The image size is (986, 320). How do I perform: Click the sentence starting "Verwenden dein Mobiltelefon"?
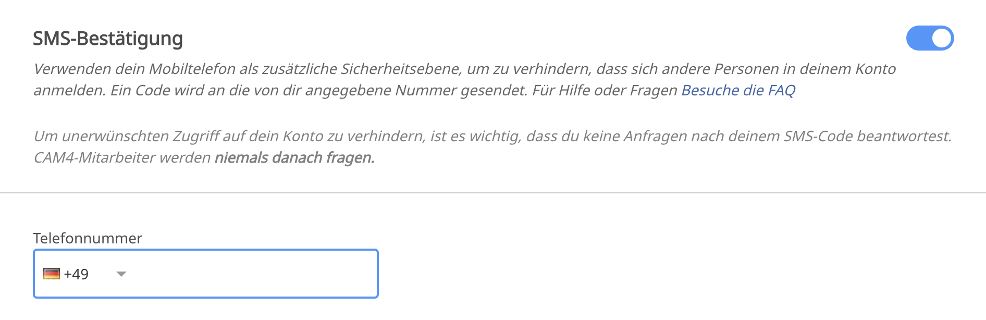(208, 69)
